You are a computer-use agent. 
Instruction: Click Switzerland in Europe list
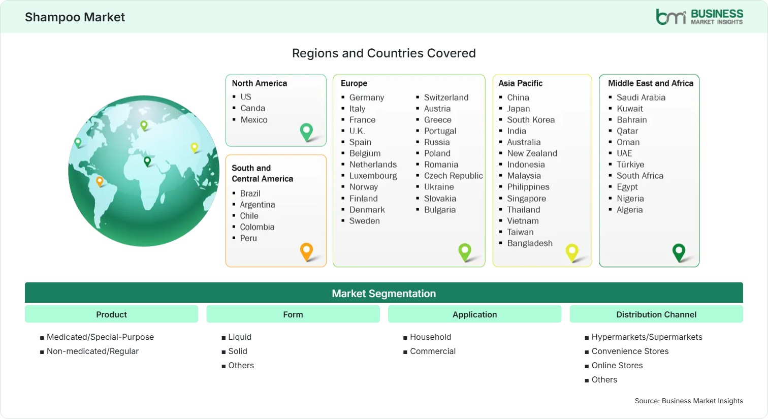[446, 98]
